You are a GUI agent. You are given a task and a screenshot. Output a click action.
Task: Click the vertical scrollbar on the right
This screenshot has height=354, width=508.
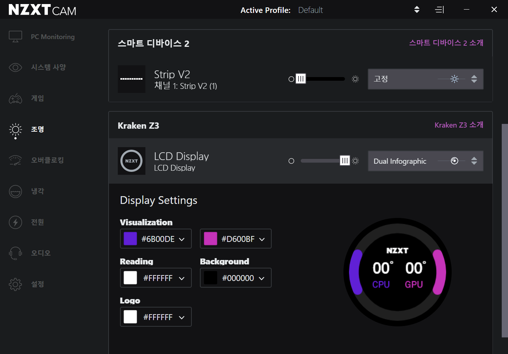click(505, 230)
